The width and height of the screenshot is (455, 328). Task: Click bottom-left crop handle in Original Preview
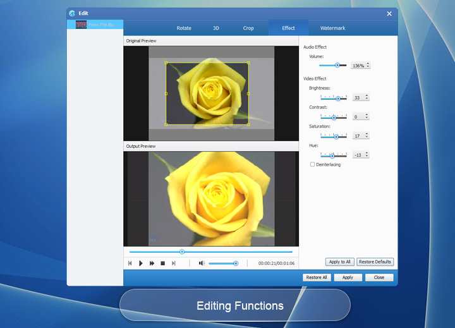click(166, 125)
